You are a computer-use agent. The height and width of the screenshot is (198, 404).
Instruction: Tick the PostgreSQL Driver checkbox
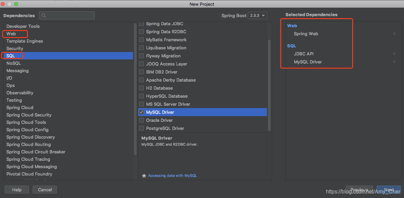141,128
